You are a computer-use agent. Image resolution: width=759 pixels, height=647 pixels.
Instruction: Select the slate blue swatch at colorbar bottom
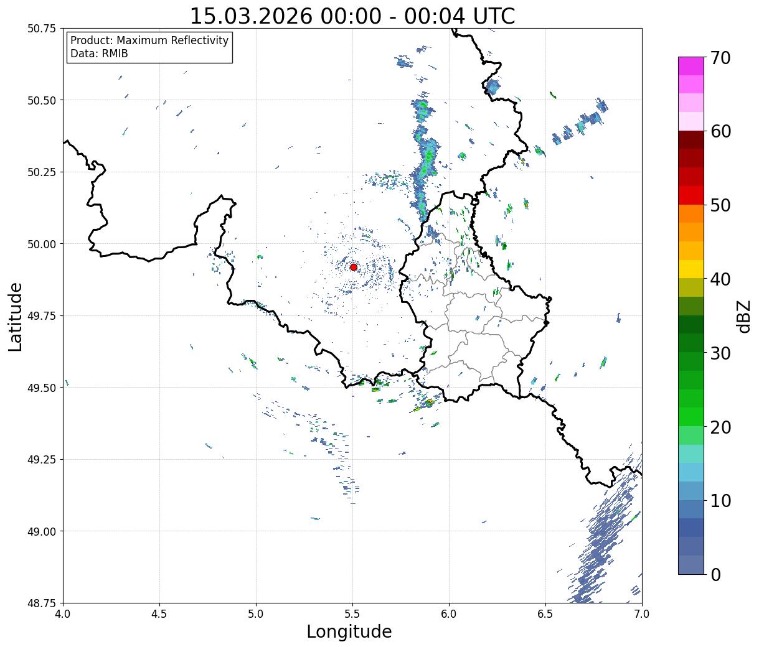691,564
